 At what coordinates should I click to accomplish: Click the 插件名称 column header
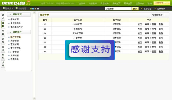(78, 20)
